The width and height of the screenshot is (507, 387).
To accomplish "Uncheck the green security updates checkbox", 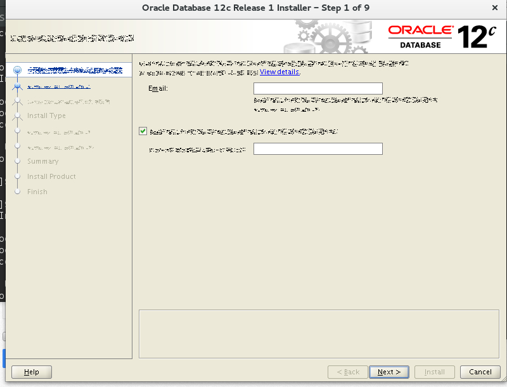I will click(x=143, y=131).
